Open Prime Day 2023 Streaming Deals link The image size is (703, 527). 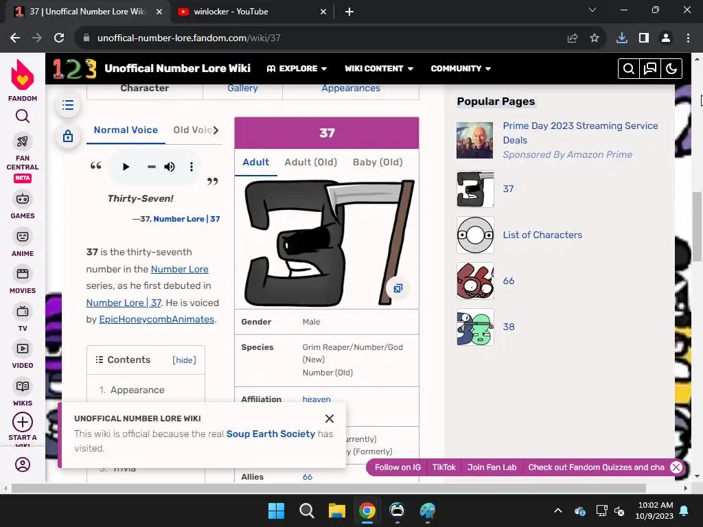pos(580,133)
